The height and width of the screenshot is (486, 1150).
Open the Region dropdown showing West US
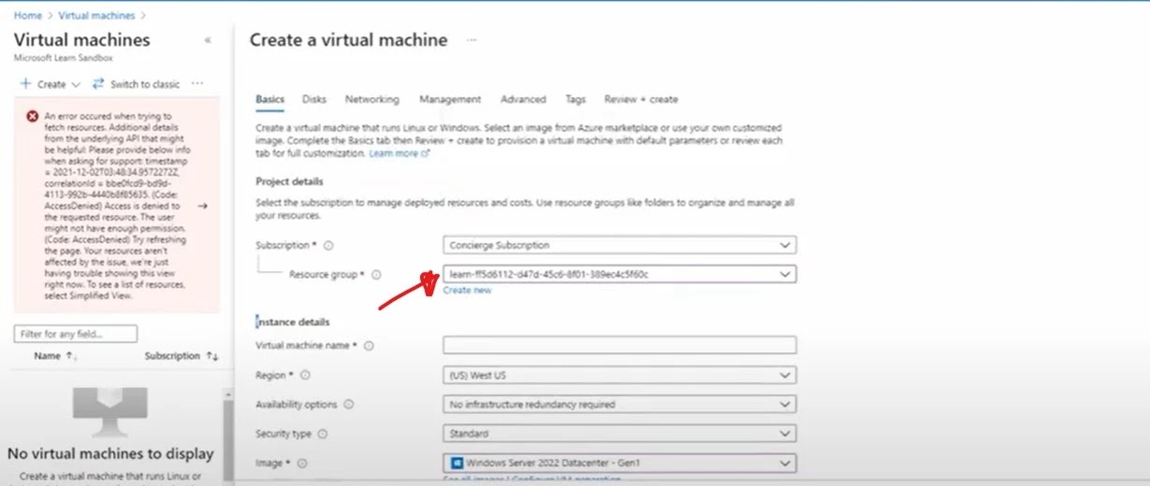coord(619,375)
